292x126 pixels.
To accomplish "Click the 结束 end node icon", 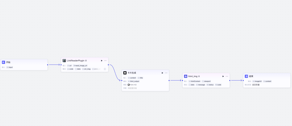I will pos(246,76).
